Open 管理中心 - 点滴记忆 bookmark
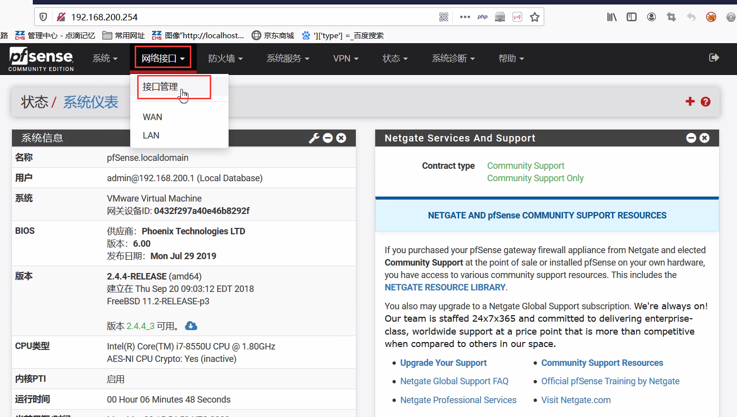Viewport: 737px width, 417px height. (x=55, y=35)
